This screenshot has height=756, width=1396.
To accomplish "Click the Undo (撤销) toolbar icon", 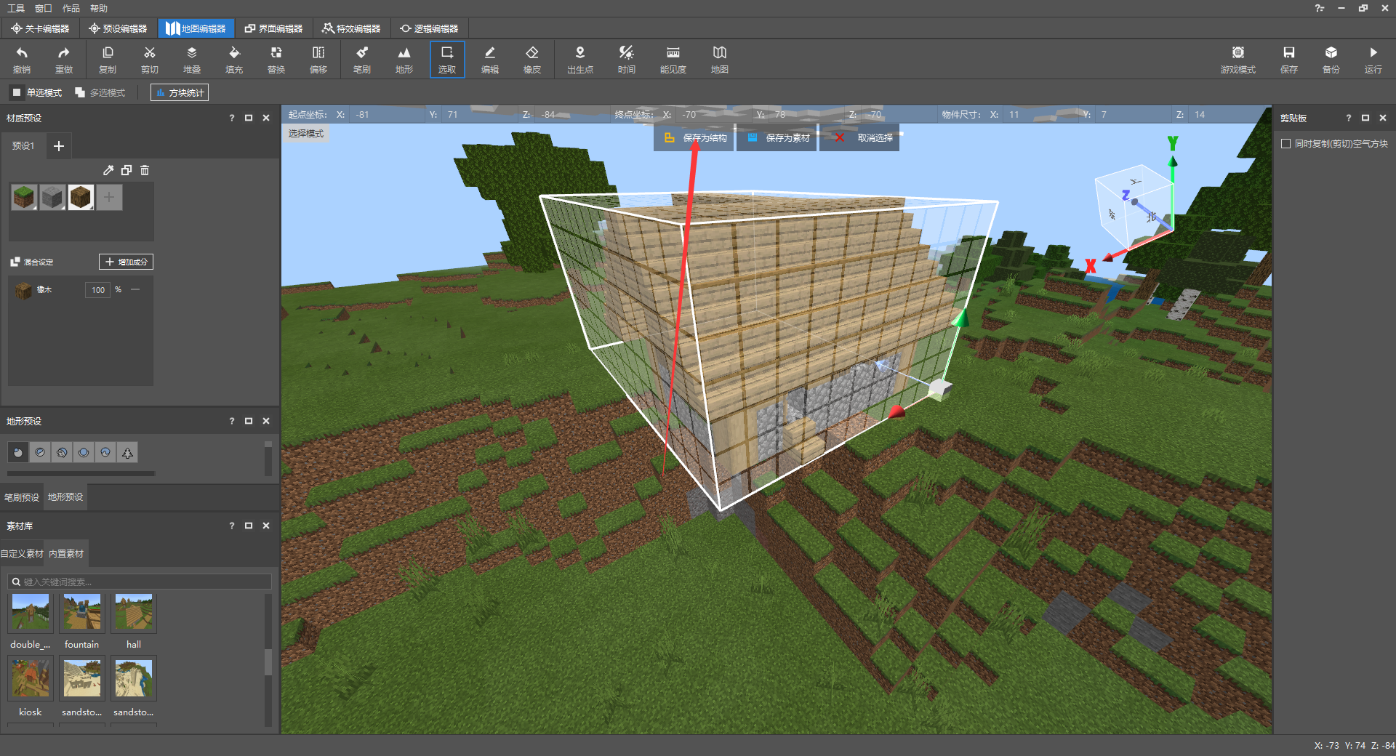I will 22,60.
